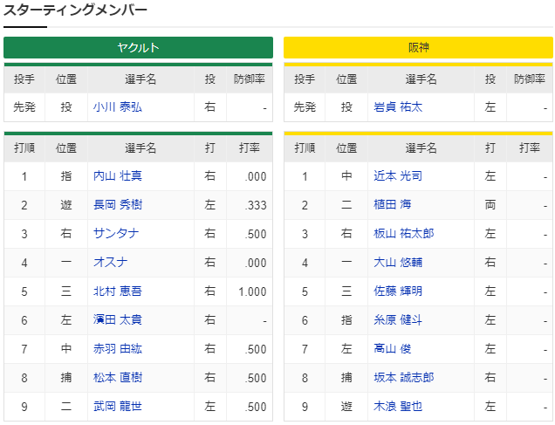
Task: Click 先発 cell in 阪神 pitcher row
Action: (x=305, y=106)
